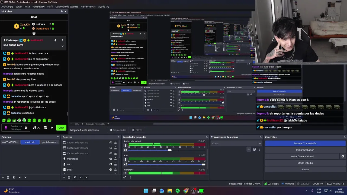Screen dimensions: 347x195
Task: Open pinned message three-dot options
Action: point(62,40)
